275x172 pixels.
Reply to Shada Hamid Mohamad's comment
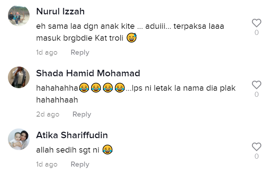pyautogui.click(x=82, y=114)
